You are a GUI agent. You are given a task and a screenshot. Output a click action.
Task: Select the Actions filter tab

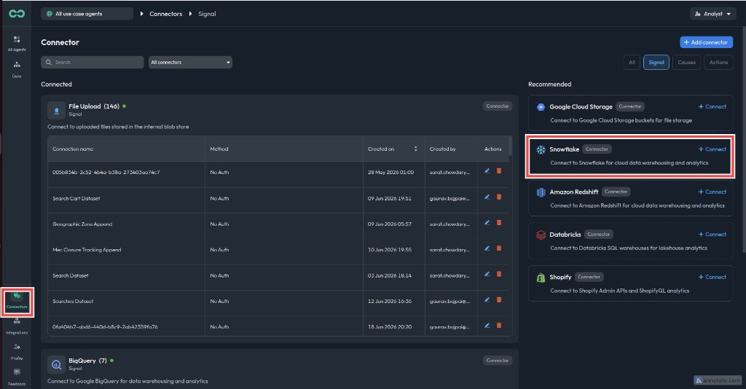(x=718, y=63)
